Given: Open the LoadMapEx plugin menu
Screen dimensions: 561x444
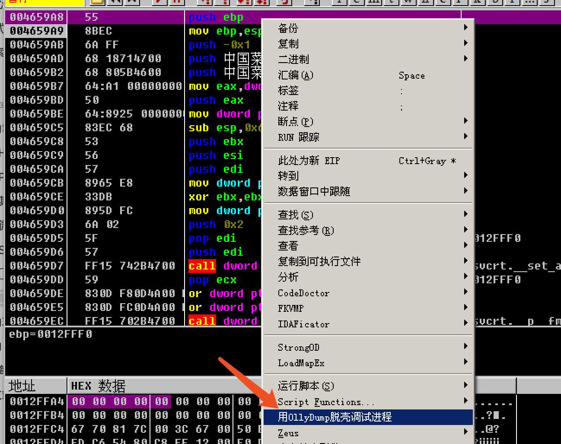Looking at the screenshot, I should pos(368,363).
